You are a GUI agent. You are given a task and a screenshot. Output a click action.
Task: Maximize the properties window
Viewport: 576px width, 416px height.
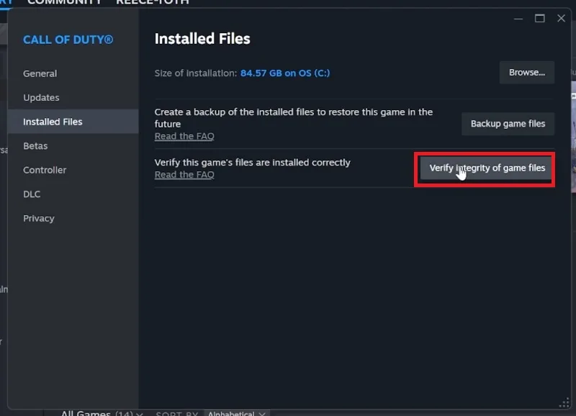click(x=539, y=19)
